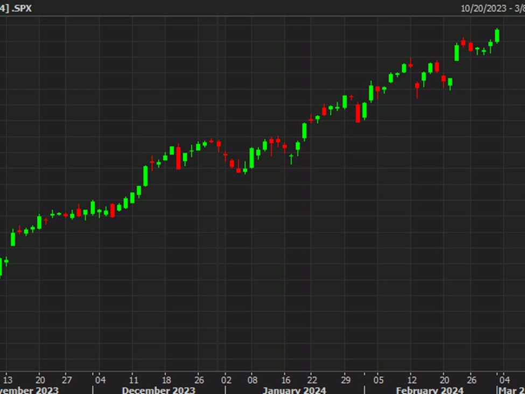Select the January 2024 month label

(x=294, y=390)
